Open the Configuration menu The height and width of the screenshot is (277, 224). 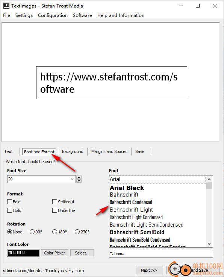click(x=53, y=15)
